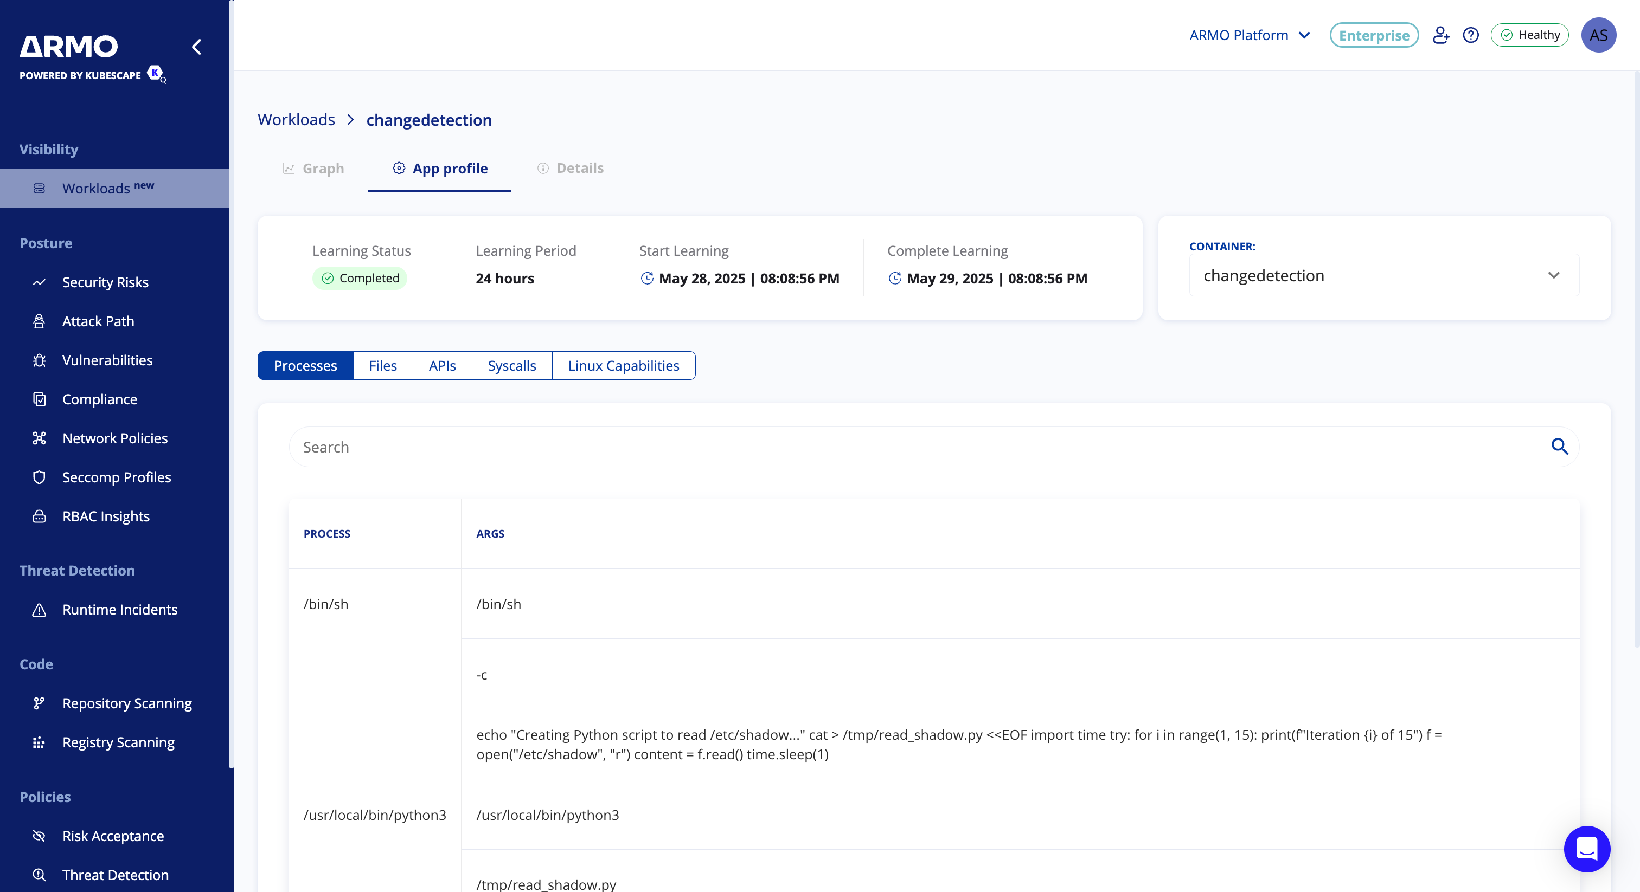Click the sidebar scrollbar

pos(232,384)
